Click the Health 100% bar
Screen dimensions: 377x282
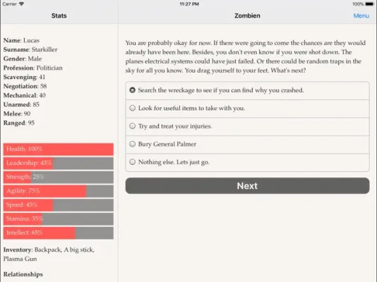(59, 149)
